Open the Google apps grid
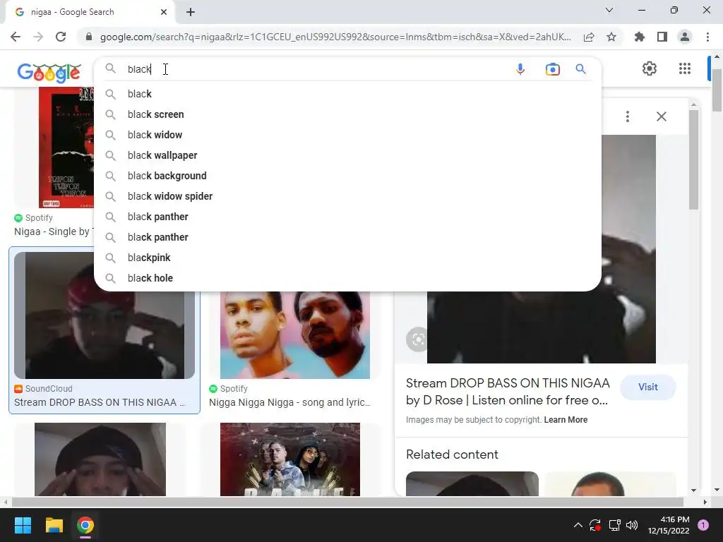 coord(685,68)
